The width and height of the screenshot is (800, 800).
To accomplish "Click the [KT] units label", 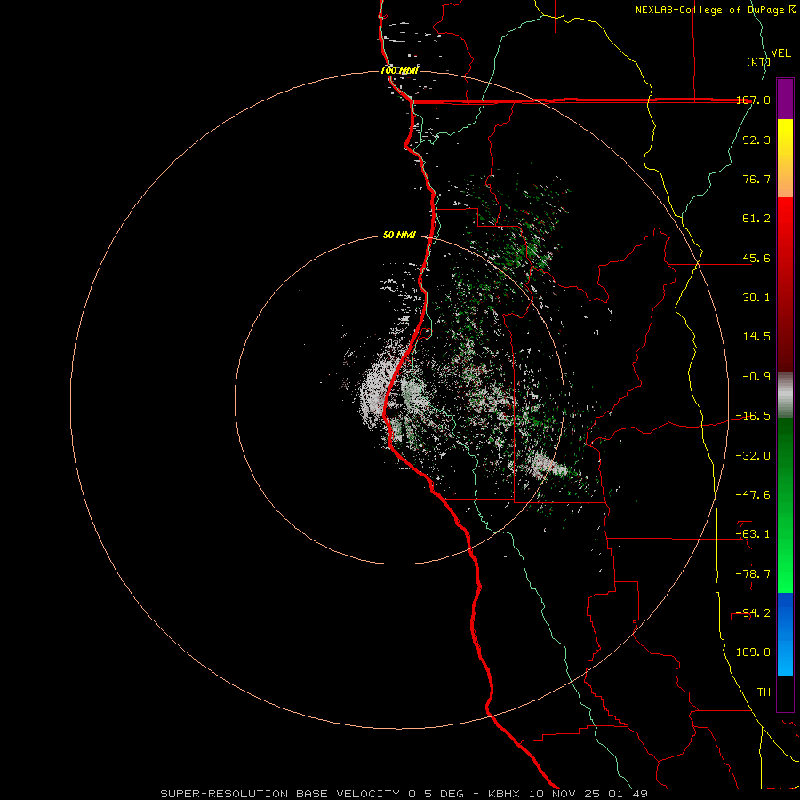I will click(x=757, y=61).
